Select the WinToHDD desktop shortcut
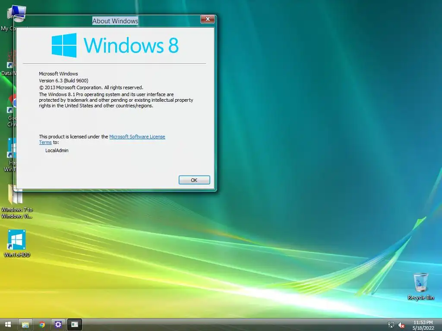This screenshot has height=331, width=442. (x=17, y=244)
